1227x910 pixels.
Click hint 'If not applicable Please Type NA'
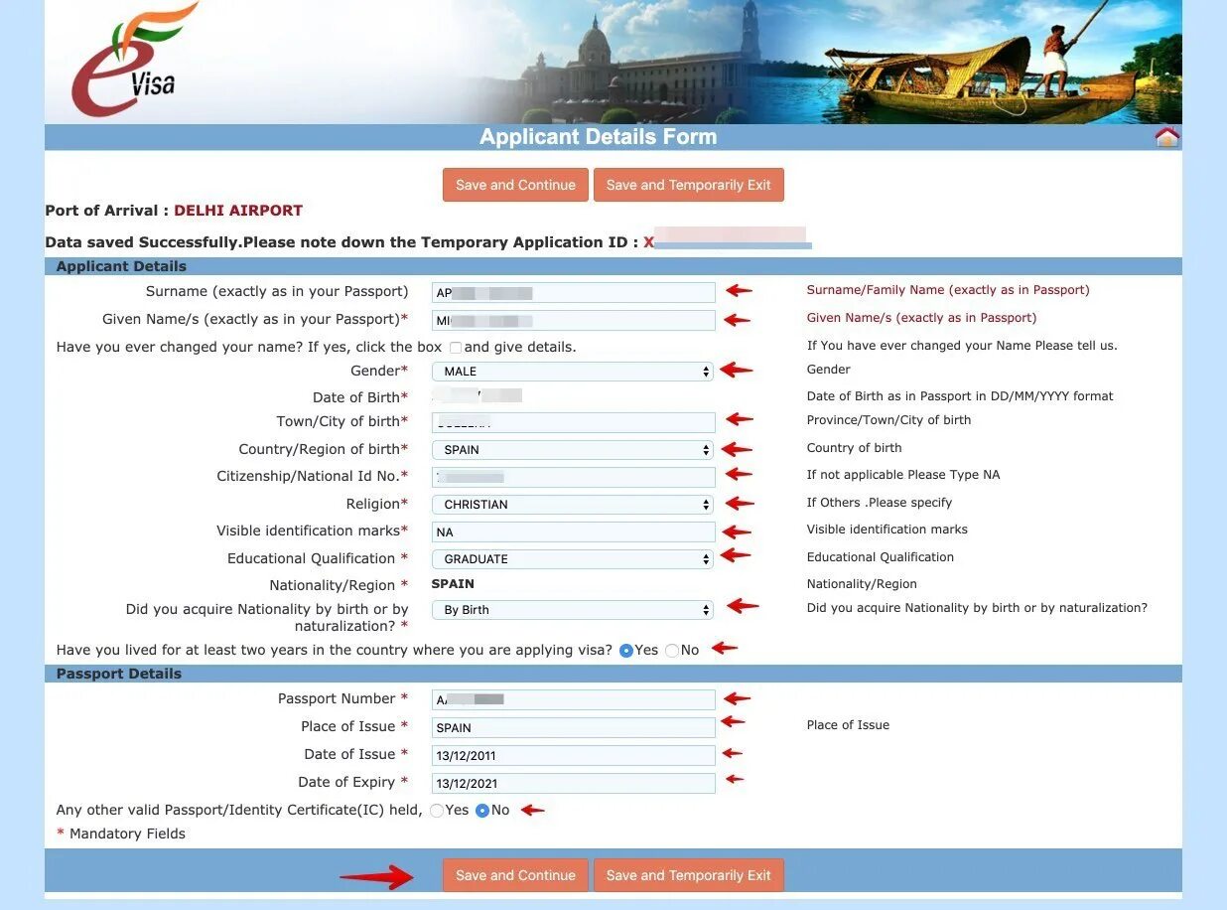[x=903, y=475]
